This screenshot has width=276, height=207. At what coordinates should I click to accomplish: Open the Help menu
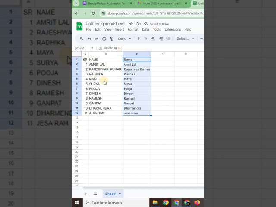pyautogui.click(x=188, y=29)
